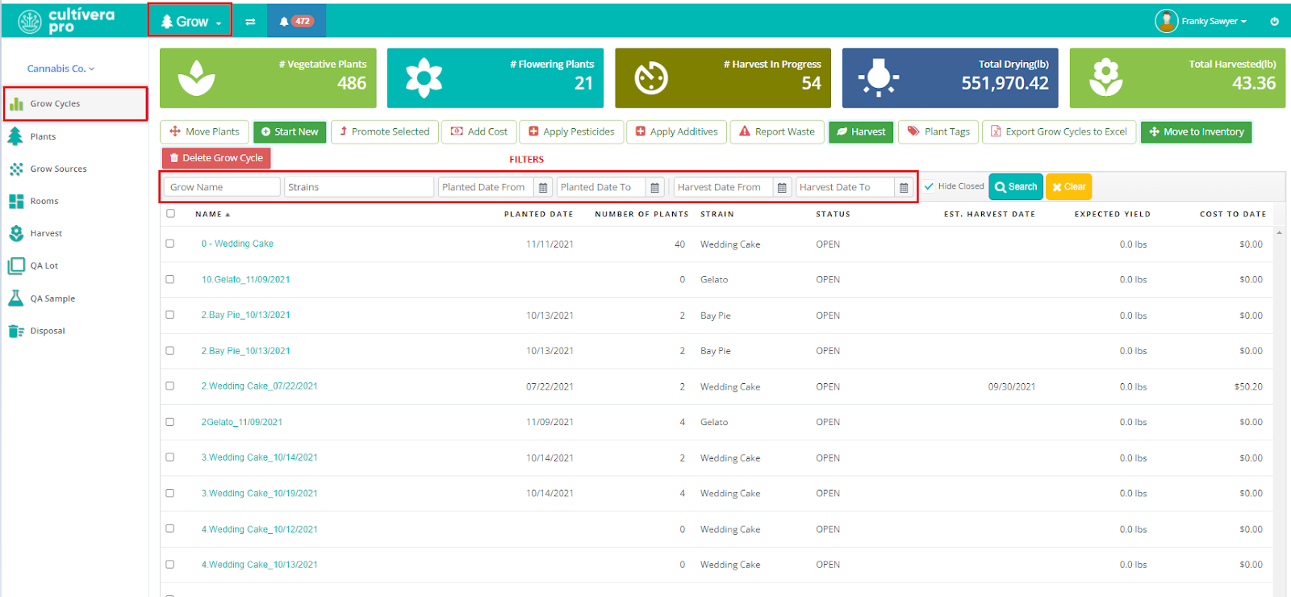Screen dimensions: 1291x597
Task: Click the Report Waste button
Action: coord(777,132)
